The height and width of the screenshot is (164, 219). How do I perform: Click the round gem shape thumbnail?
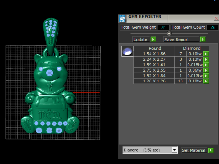tap(127, 51)
